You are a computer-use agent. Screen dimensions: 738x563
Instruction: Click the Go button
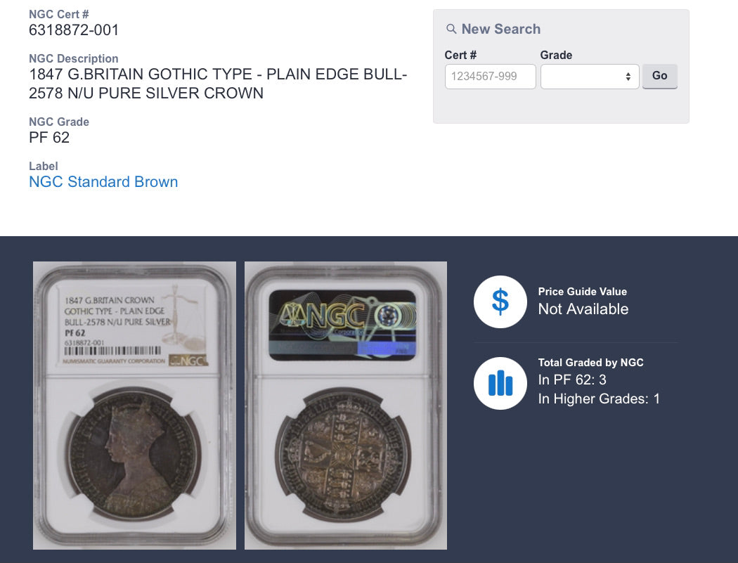coord(659,76)
